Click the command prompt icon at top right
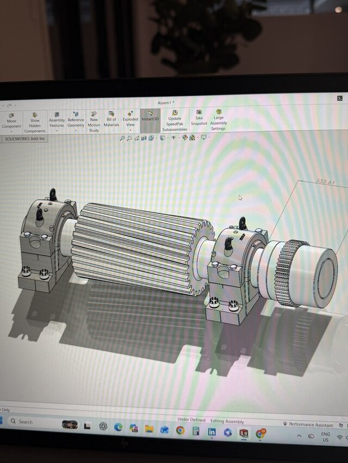 click(340, 98)
